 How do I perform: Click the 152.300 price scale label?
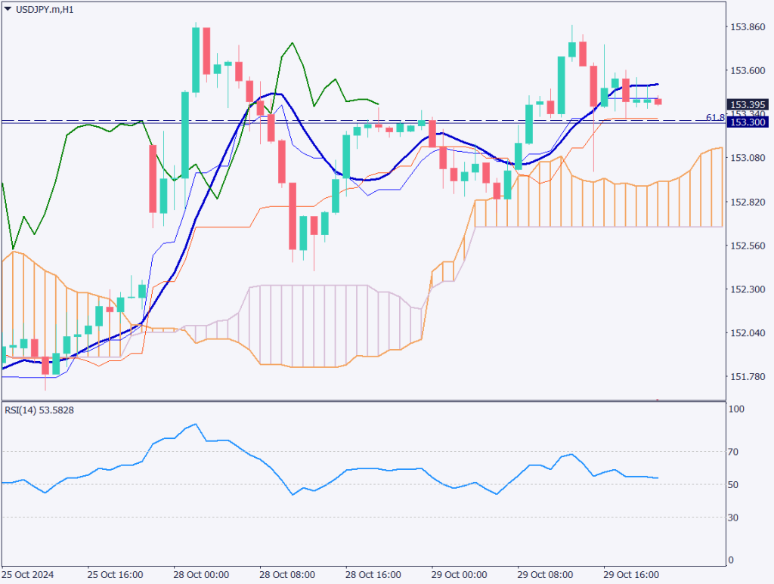(747, 289)
